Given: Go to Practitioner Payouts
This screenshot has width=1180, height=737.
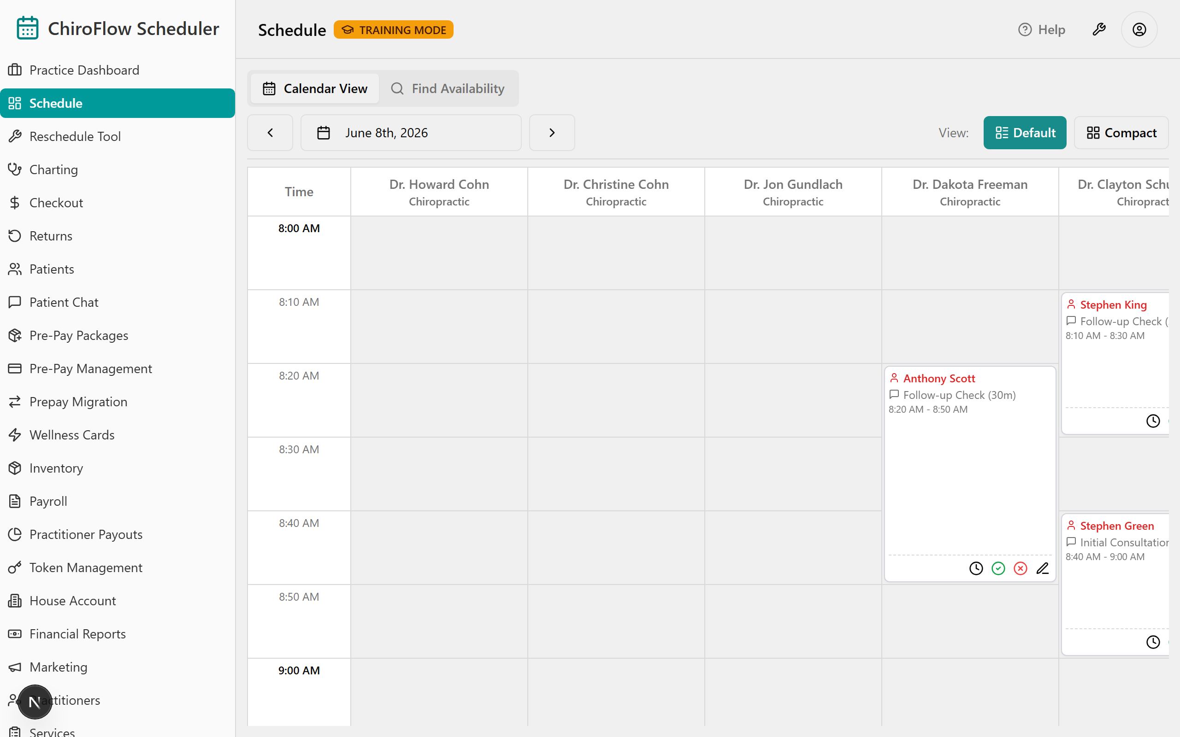Looking at the screenshot, I should point(118,534).
